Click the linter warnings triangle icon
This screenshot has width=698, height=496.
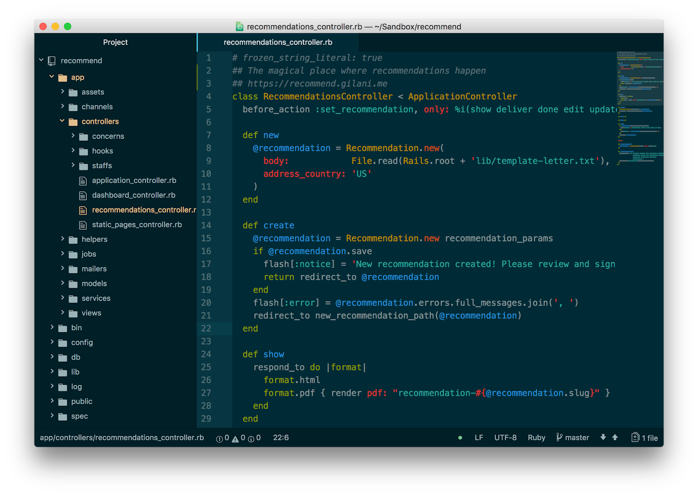coord(235,439)
